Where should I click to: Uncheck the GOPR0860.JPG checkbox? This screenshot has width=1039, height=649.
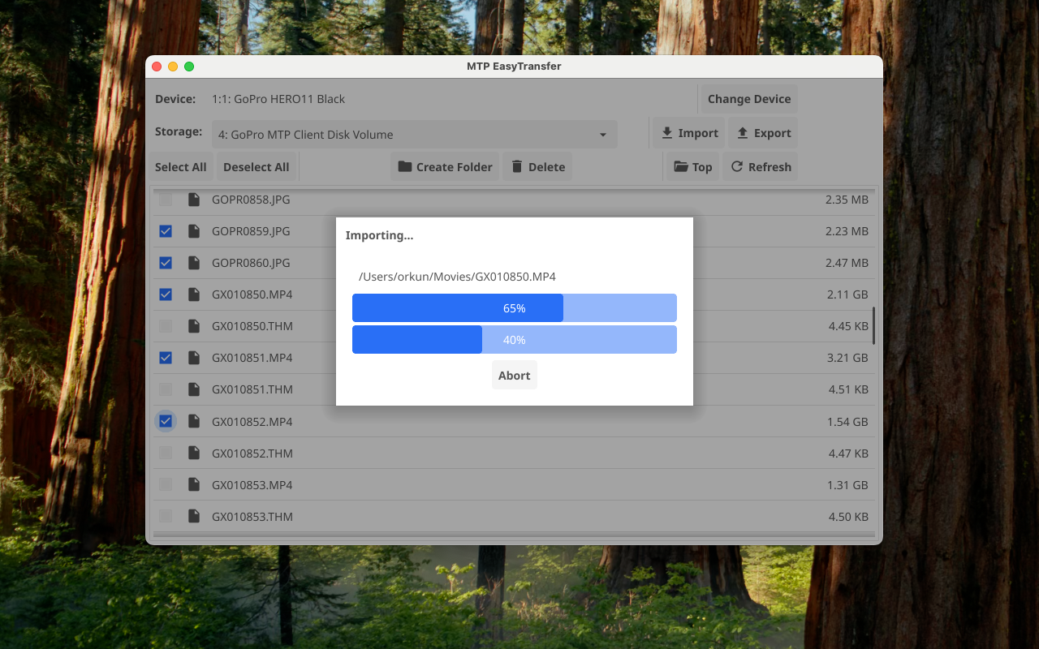(x=166, y=263)
